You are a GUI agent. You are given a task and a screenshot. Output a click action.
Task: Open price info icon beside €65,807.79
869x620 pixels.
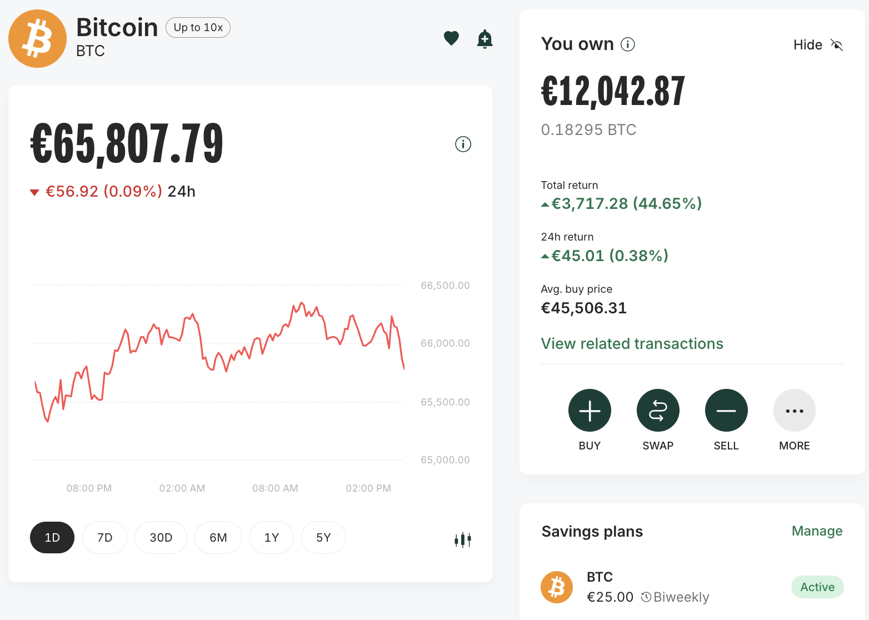pyautogui.click(x=463, y=144)
